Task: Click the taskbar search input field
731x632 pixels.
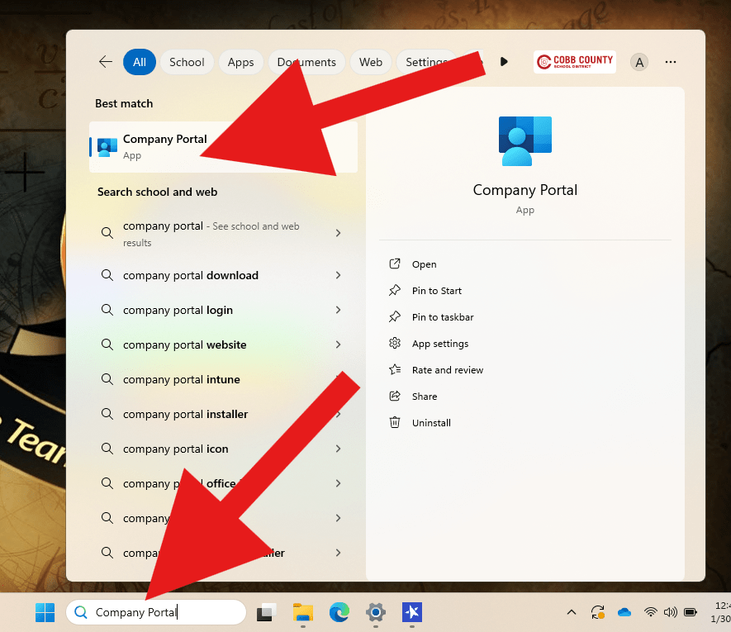Action: (165, 612)
